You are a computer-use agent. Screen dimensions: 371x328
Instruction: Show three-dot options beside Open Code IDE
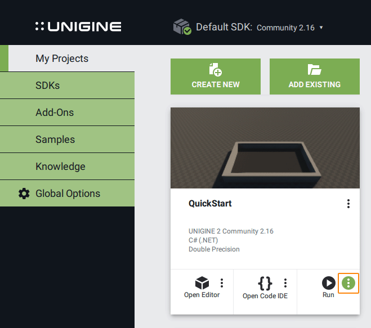[x=285, y=282]
